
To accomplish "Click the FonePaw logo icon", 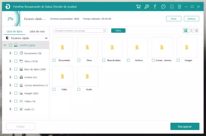I will click(8, 6).
